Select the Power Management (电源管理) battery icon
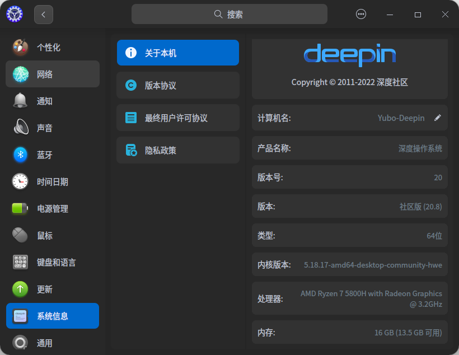Screen dimensions: 459x355 point(21,209)
